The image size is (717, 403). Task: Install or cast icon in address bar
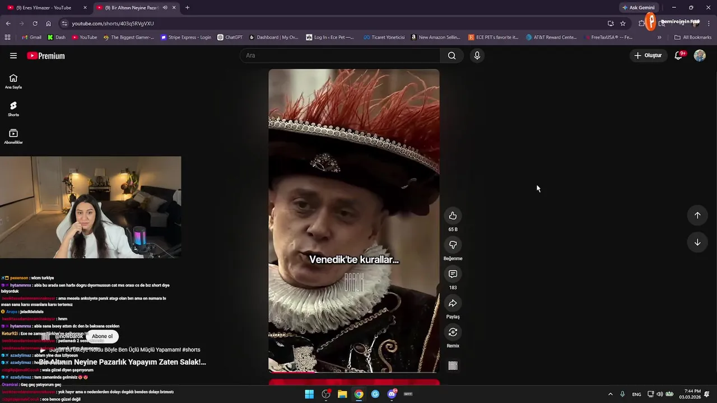tap(611, 24)
